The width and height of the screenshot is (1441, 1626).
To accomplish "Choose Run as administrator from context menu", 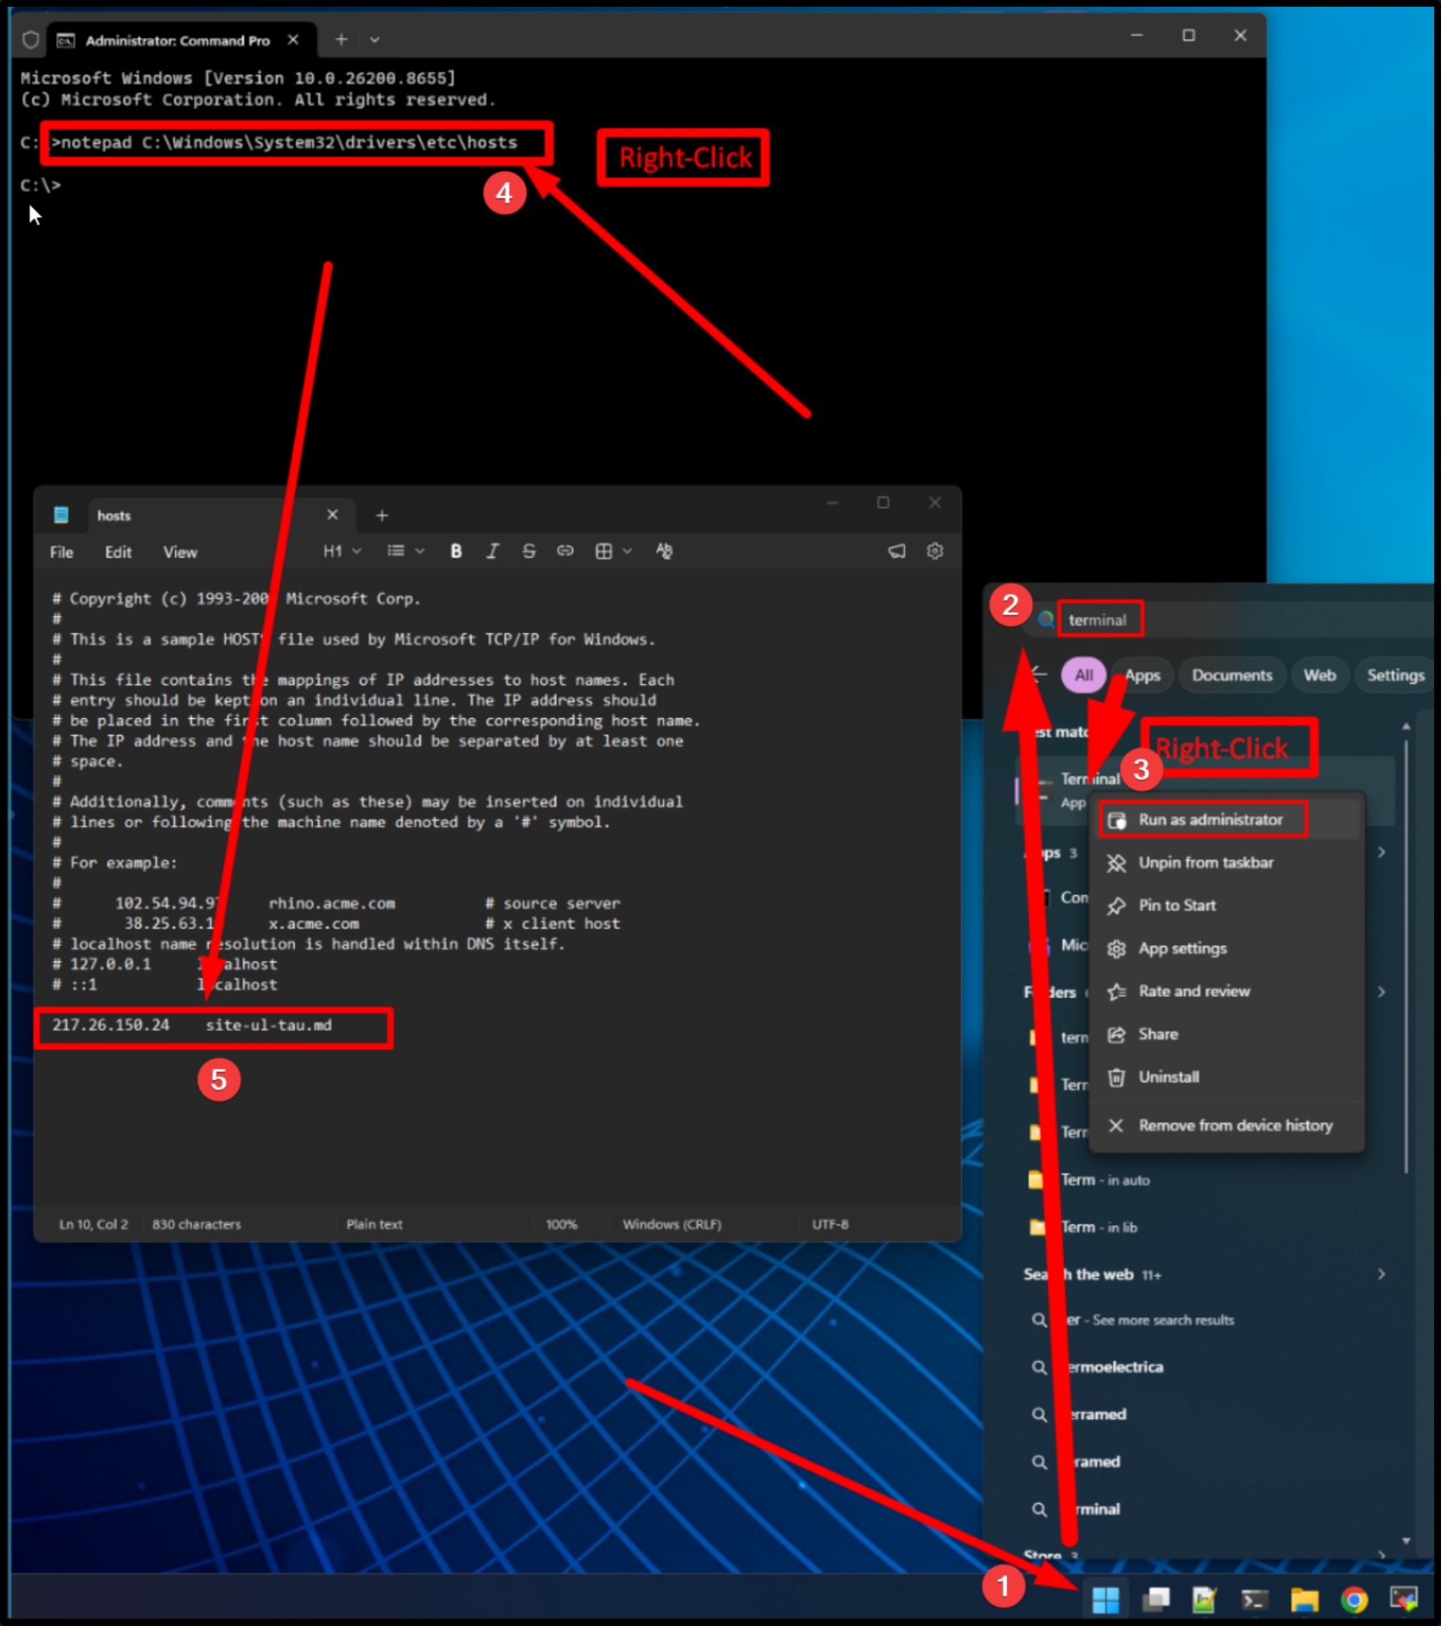I will click(x=1227, y=819).
